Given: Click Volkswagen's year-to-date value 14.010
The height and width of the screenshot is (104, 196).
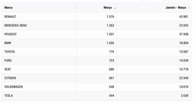Looking at the screenshot, I should [x=184, y=87].
